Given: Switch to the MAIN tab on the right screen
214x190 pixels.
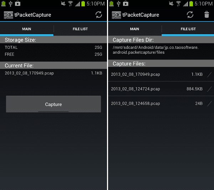Looking at the screenshot, I should pyautogui.click(x=134, y=29).
